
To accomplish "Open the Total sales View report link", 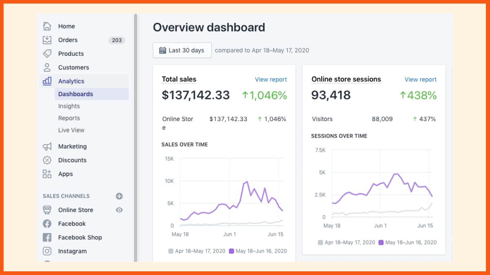I will point(271,79).
